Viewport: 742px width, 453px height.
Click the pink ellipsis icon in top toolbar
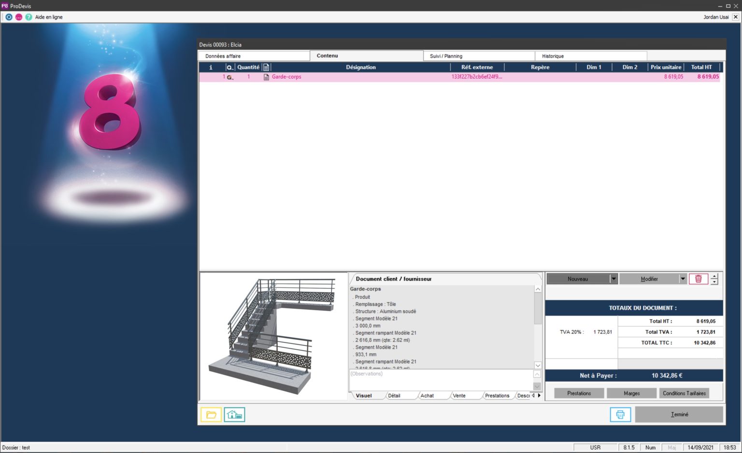pyautogui.click(x=19, y=17)
